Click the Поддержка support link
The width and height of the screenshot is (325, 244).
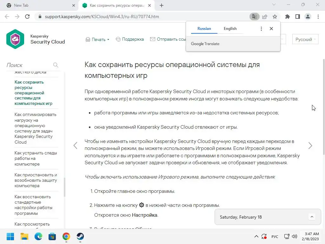(x=130, y=39)
